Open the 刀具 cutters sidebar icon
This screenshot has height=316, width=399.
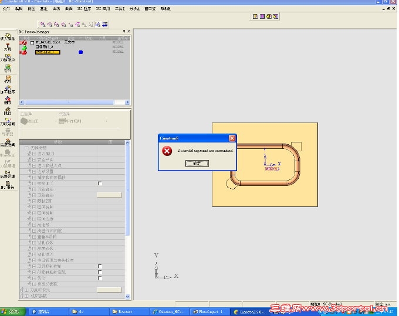pyautogui.click(x=8, y=47)
